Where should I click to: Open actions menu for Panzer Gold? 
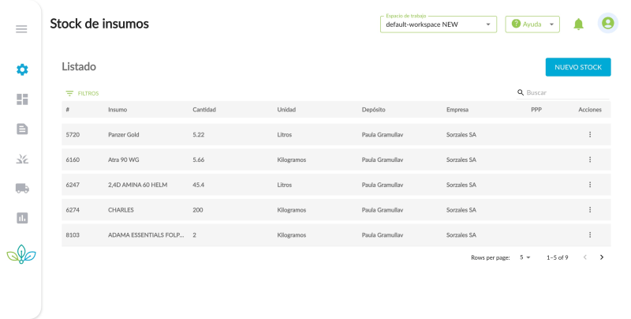590,135
